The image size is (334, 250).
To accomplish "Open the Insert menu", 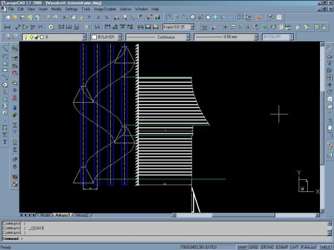I will pyautogui.click(x=43, y=9).
